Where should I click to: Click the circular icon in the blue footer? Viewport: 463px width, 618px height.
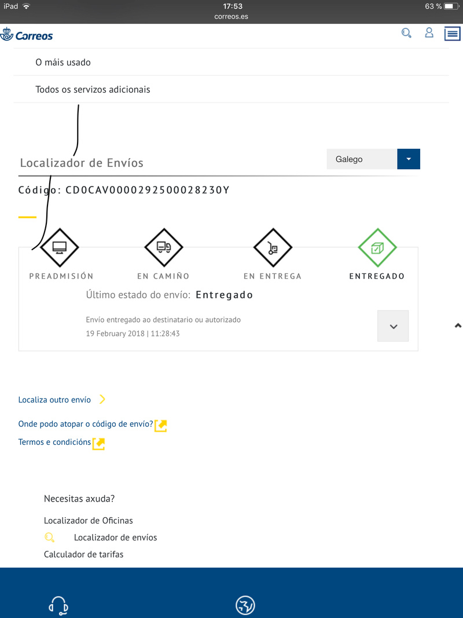click(245, 605)
